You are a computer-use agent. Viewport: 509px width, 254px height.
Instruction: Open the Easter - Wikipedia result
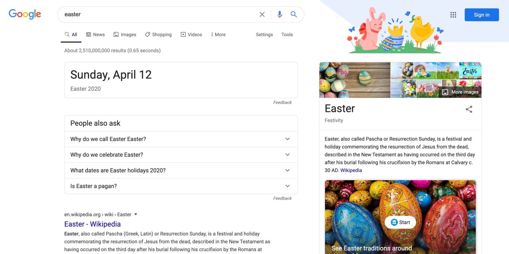(x=92, y=224)
